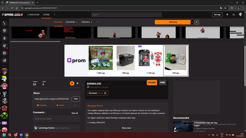Open Lemmings Kavien's profile
The image size is (246, 138).
coord(46,128)
